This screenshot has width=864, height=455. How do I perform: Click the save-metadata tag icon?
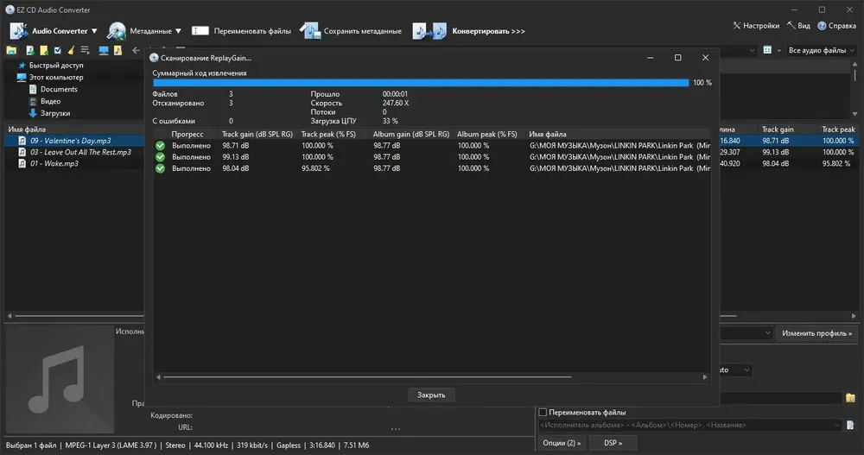[309, 31]
